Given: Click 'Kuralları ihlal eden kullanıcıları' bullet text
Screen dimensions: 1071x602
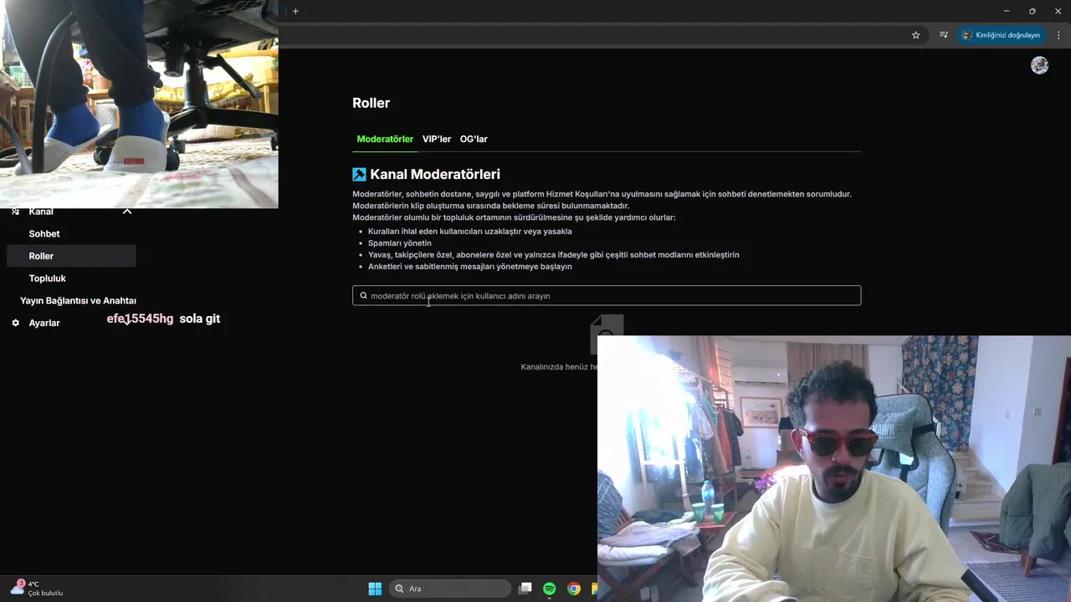Looking at the screenshot, I should [470, 232].
